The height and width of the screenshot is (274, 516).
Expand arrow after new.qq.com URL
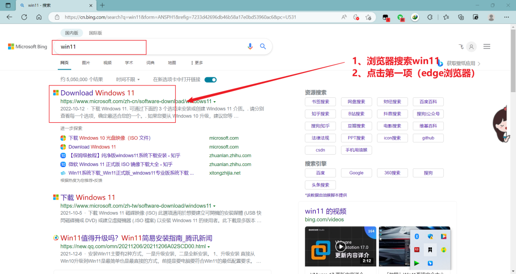click(x=209, y=247)
